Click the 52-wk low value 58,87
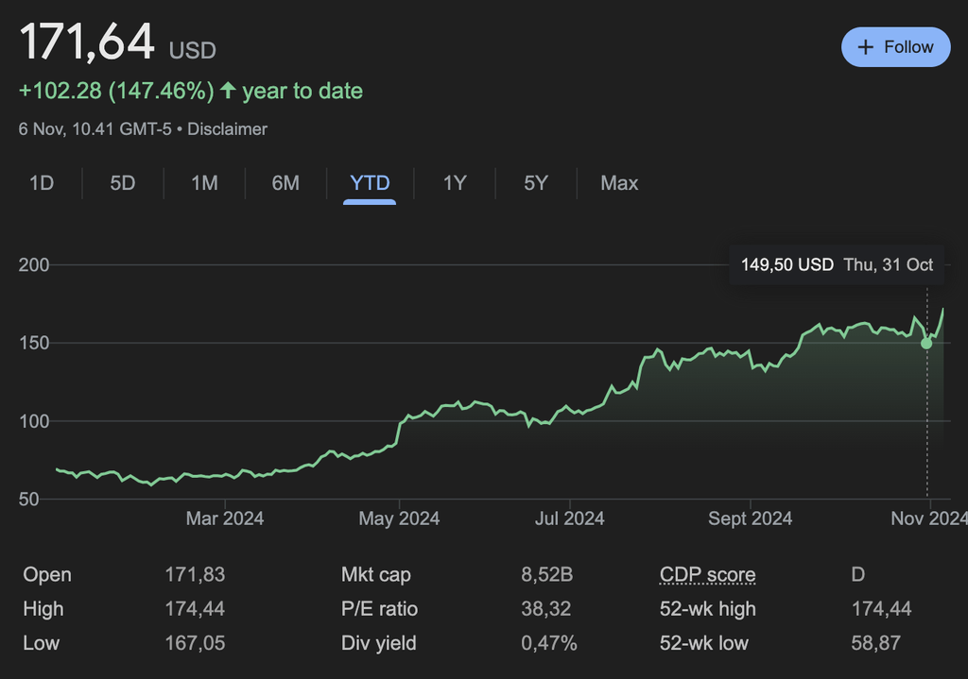The image size is (968, 679). 875,643
